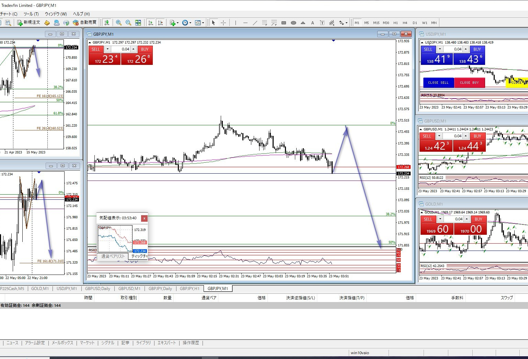Image resolution: width=528 pixels, height=359 pixels.
Task: Select the text label tool A
Action: click(x=312, y=23)
